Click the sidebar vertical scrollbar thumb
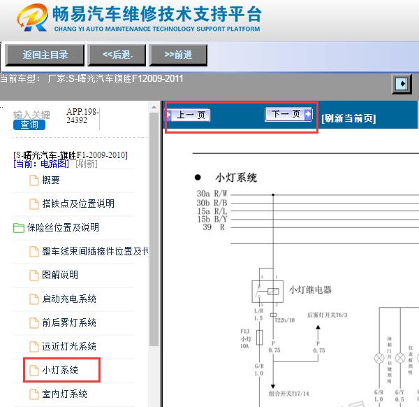 click(x=154, y=229)
